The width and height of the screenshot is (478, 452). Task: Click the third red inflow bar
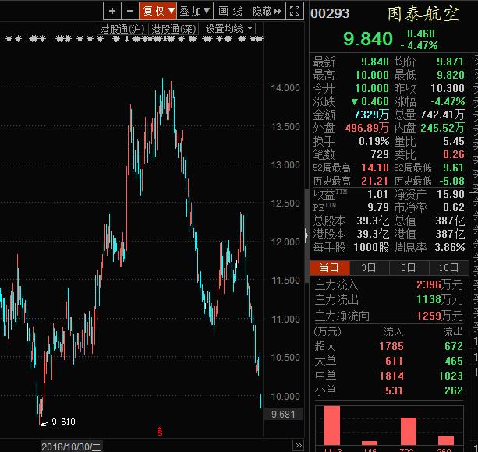(409, 431)
